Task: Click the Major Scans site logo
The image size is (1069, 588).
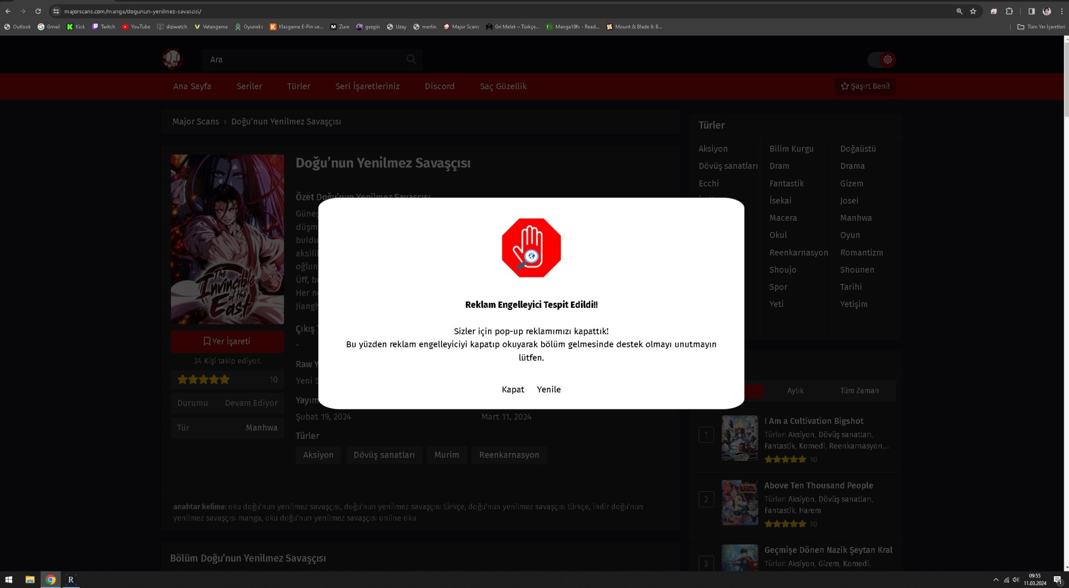Action: click(172, 59)
